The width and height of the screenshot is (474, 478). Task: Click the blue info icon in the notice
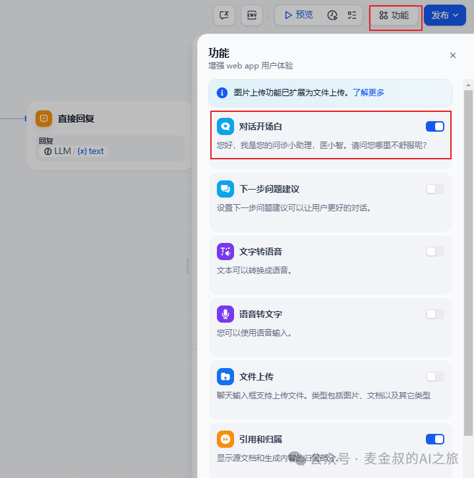tap(222, 93)
